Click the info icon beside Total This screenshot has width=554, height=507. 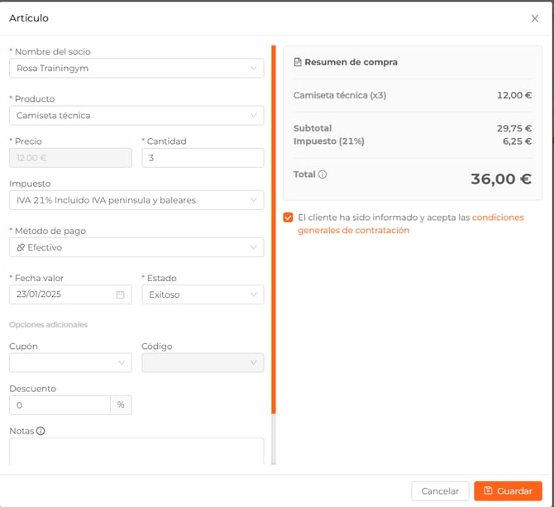point(322,175)
